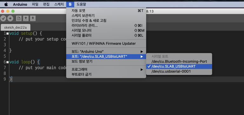Viewport: 244px width, 115px height.
Task: Open the Apple menu icon
Action: [6, 4]
